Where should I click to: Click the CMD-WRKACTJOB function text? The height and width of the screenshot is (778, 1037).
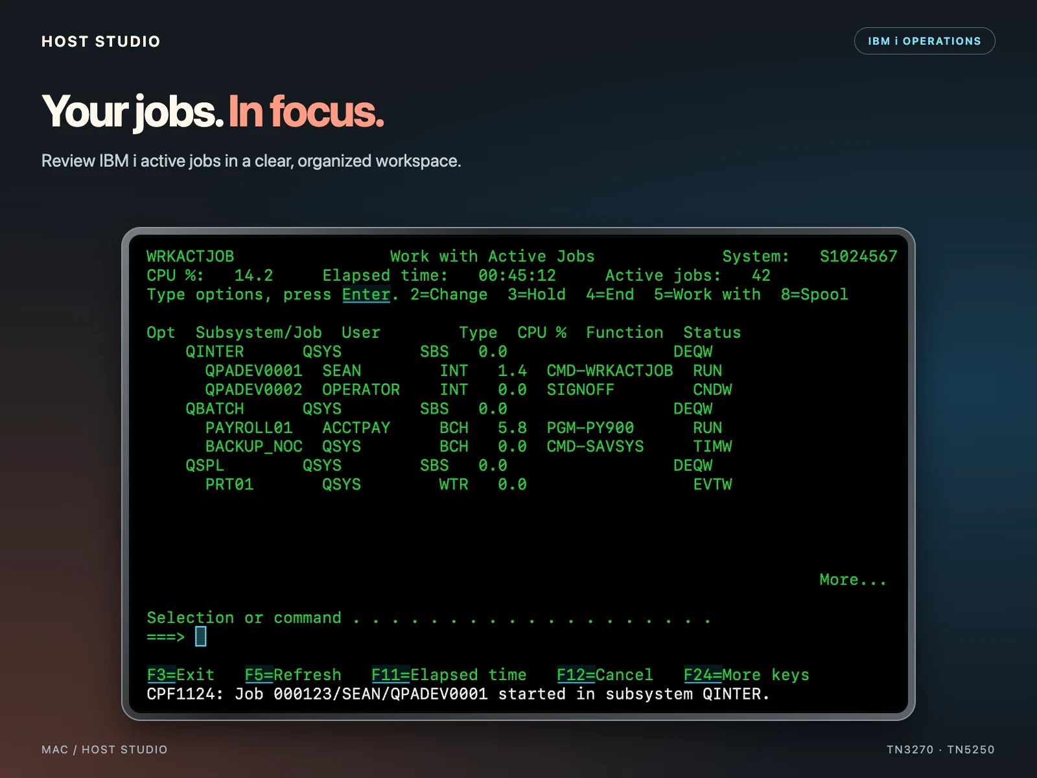(x=610, y=371)
